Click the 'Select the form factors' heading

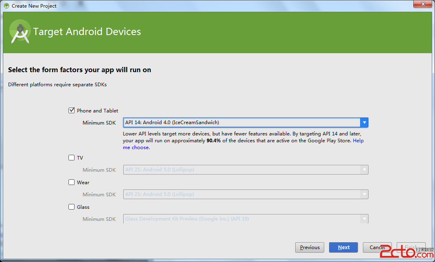point(79,70)
